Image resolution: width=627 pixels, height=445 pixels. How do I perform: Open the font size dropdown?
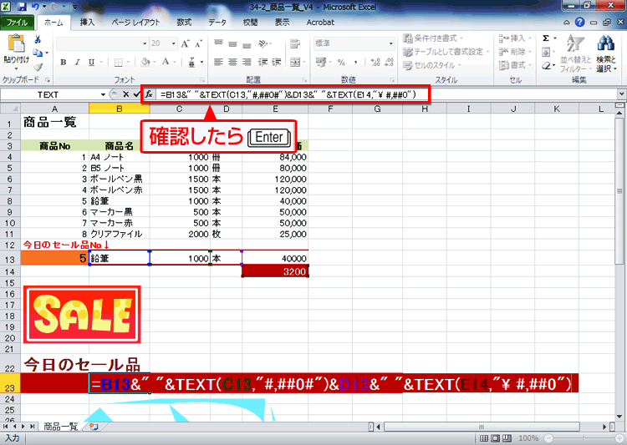coord(174,43)
